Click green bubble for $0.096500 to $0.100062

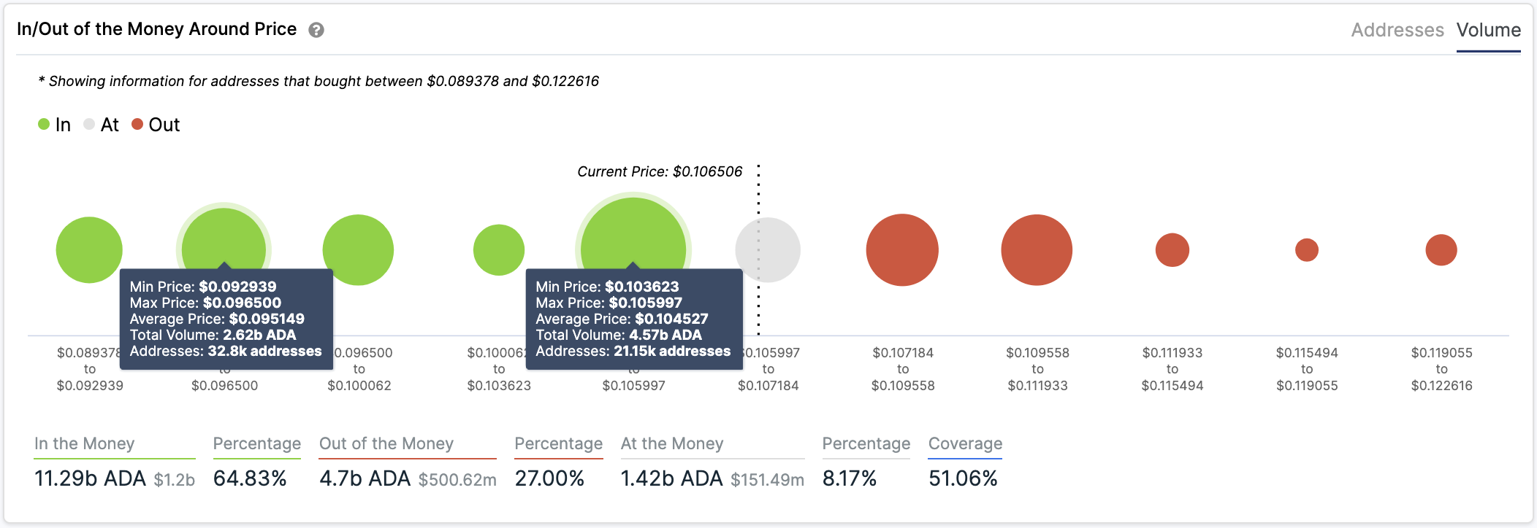coord(358,249)
